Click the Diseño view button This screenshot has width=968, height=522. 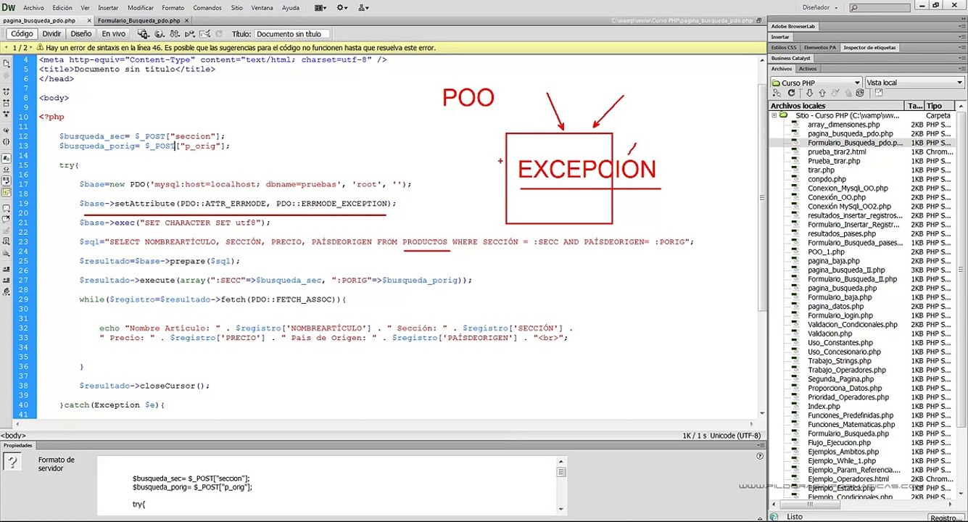(x=80, y=33)
